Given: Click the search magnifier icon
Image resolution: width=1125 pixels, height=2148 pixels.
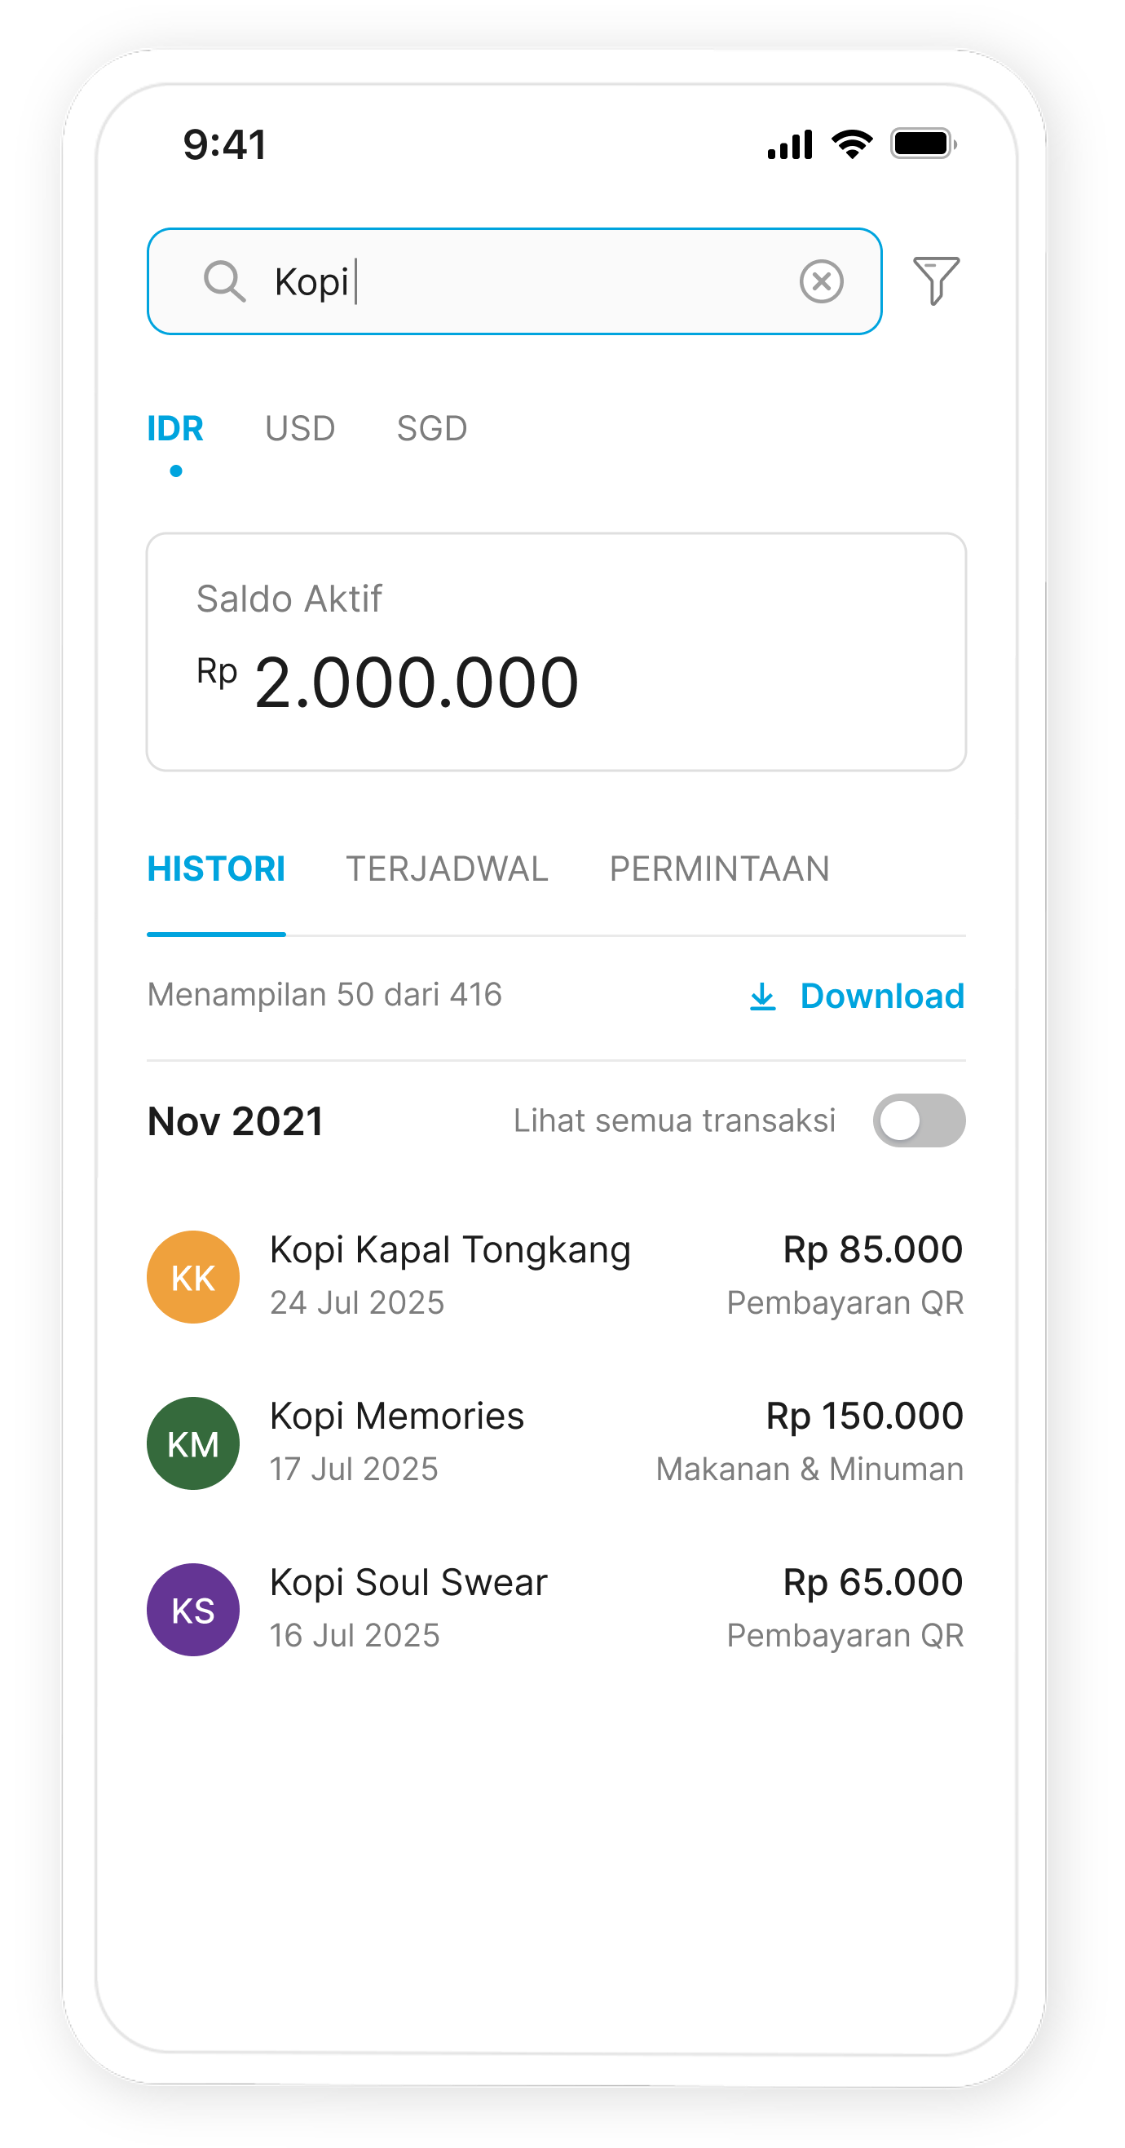Looking at the screenshot, I should [224, 281].
